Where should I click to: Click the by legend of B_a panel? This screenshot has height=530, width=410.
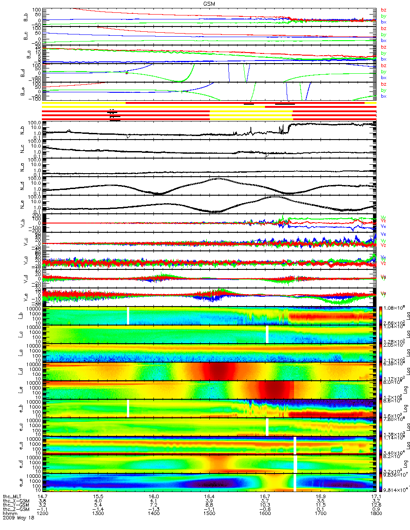(384, 53)
